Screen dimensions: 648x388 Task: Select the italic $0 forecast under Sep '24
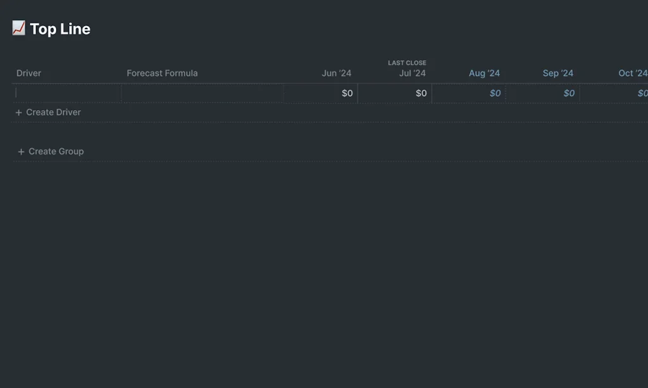(x=568, y=93)
